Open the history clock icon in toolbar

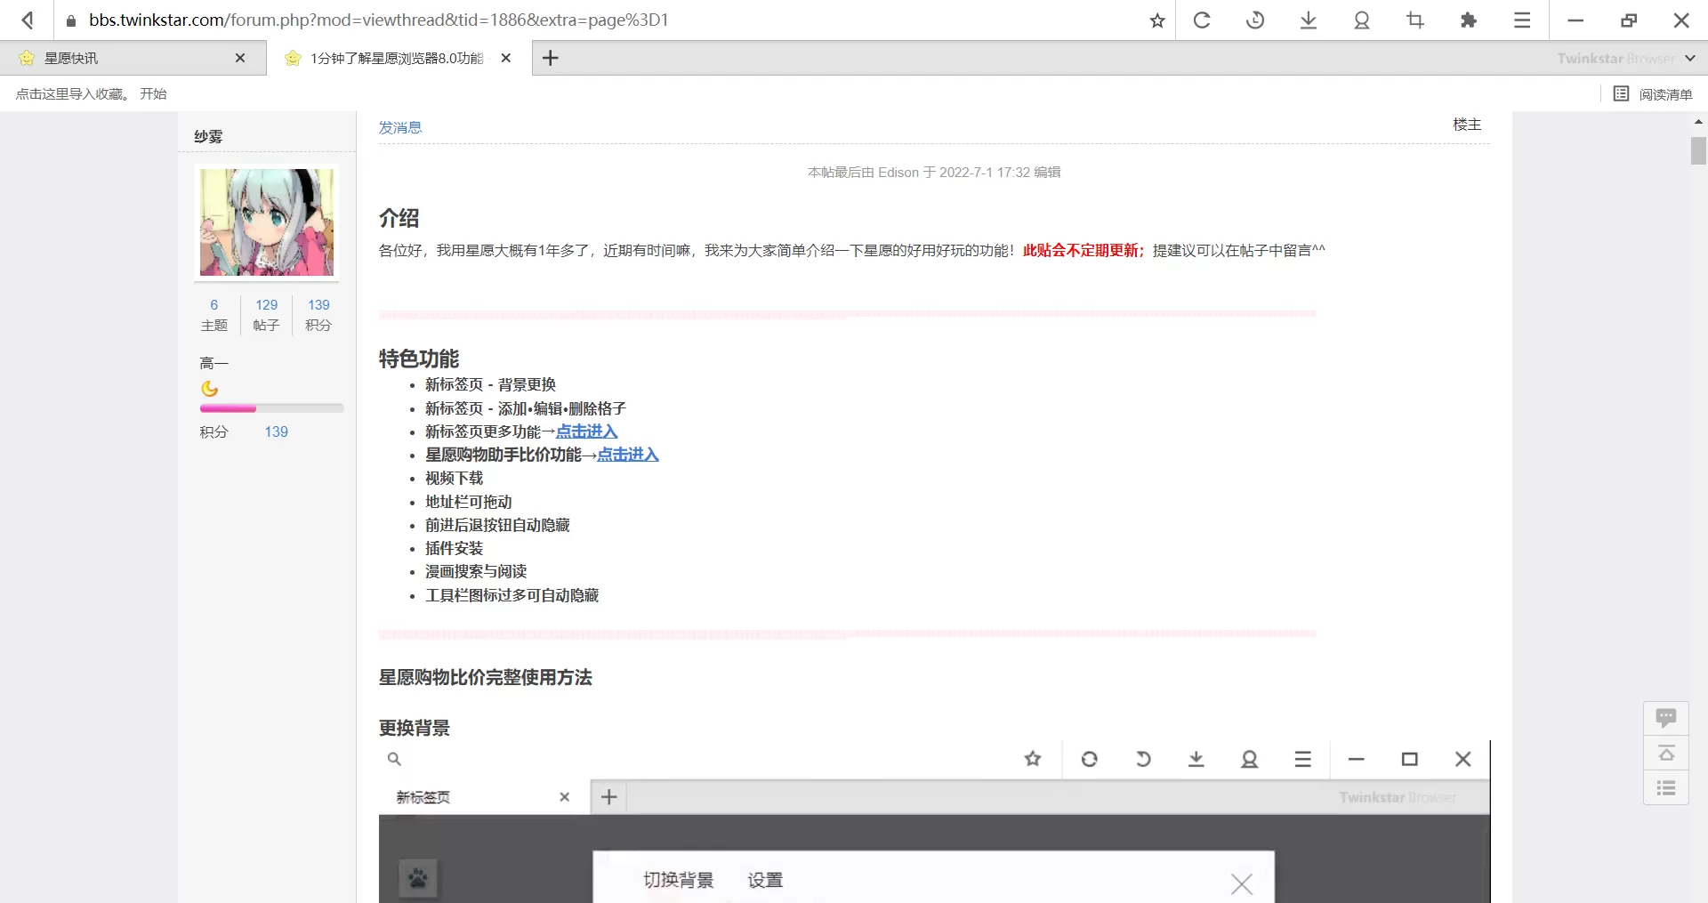tap(1255, 20)
